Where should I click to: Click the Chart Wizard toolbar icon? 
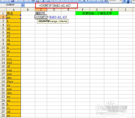(x=102, y=1)
